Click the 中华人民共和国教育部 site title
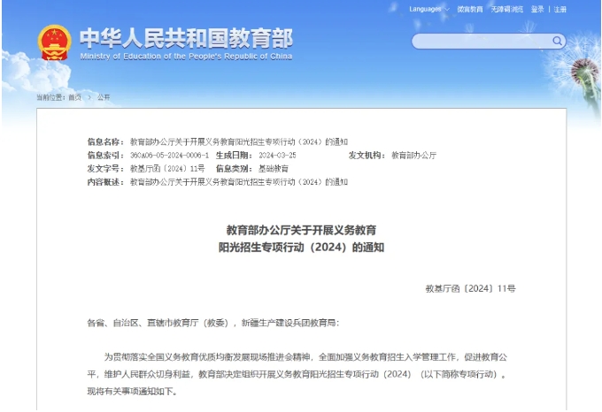This screenshot has height=412, width=602. click(186, 38)
